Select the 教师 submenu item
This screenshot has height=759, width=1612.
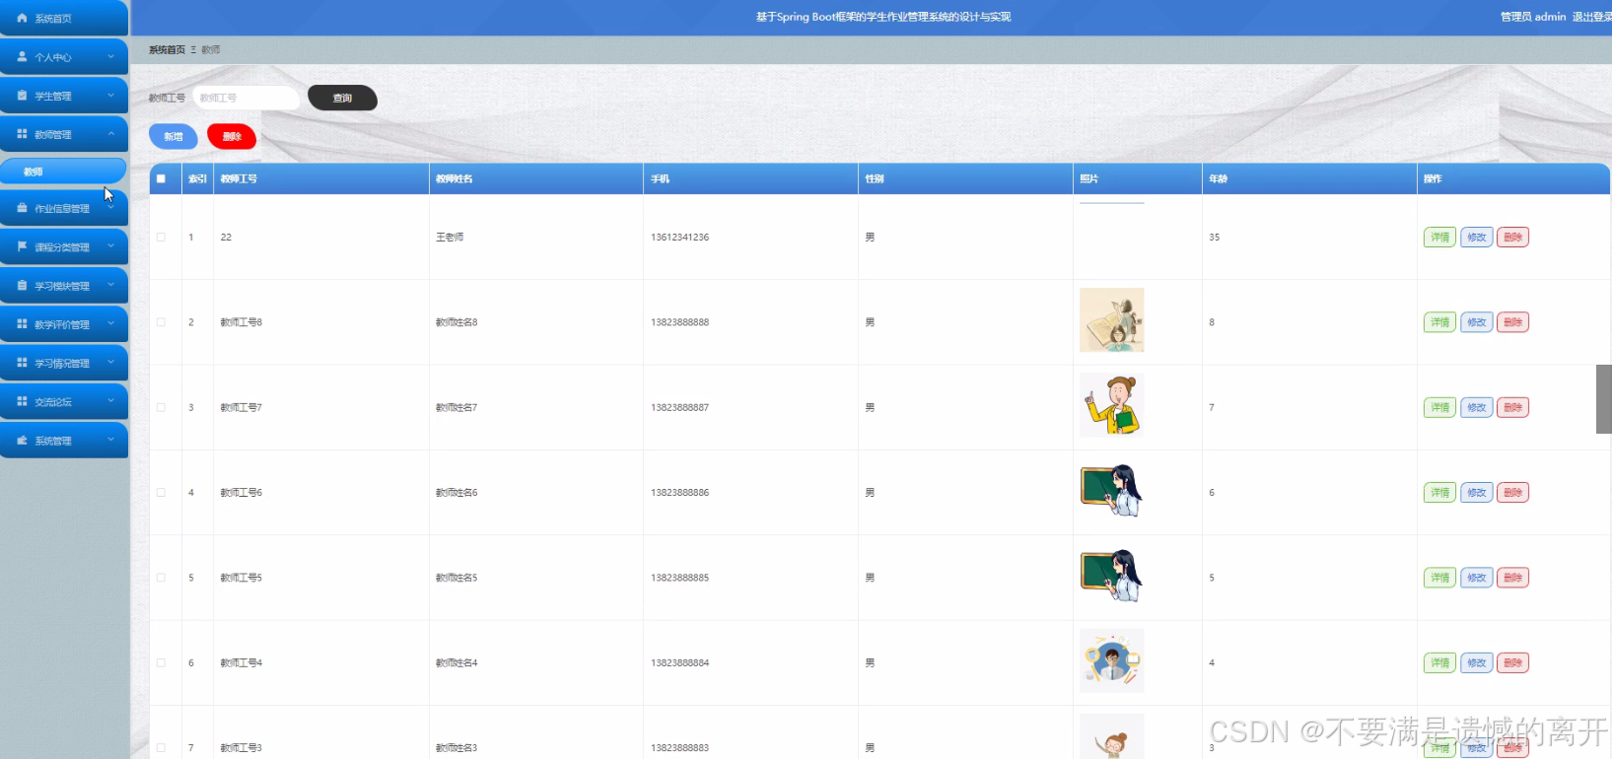(63, 171)
